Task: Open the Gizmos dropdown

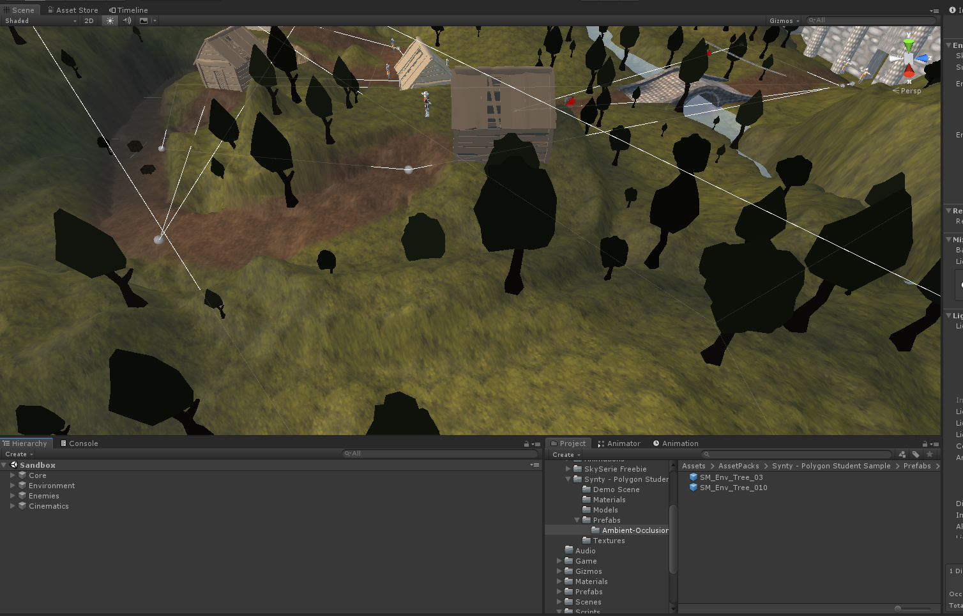Action: (782, 20)
